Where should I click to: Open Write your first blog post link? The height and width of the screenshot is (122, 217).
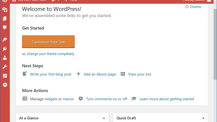pyautogui.click(x=51, y=74)
